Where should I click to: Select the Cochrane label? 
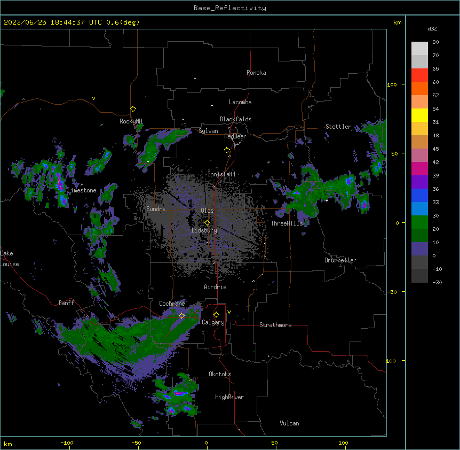tap(172, 304)
